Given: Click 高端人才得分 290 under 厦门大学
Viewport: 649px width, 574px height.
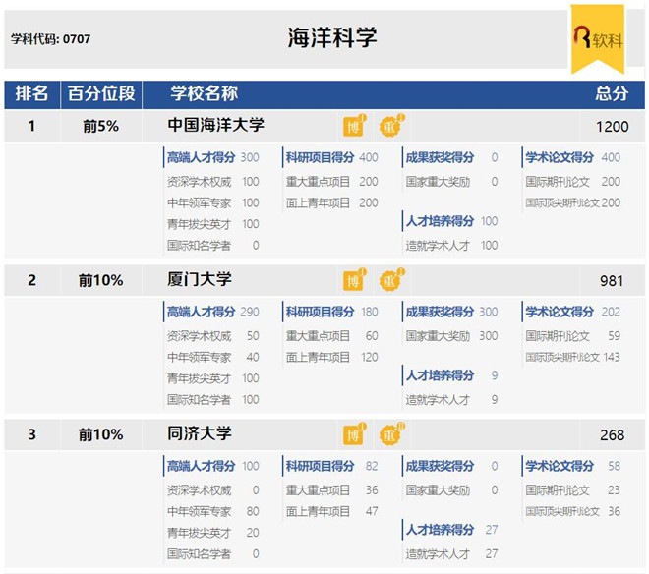Looking at the screenshot, I should [212, 312].
